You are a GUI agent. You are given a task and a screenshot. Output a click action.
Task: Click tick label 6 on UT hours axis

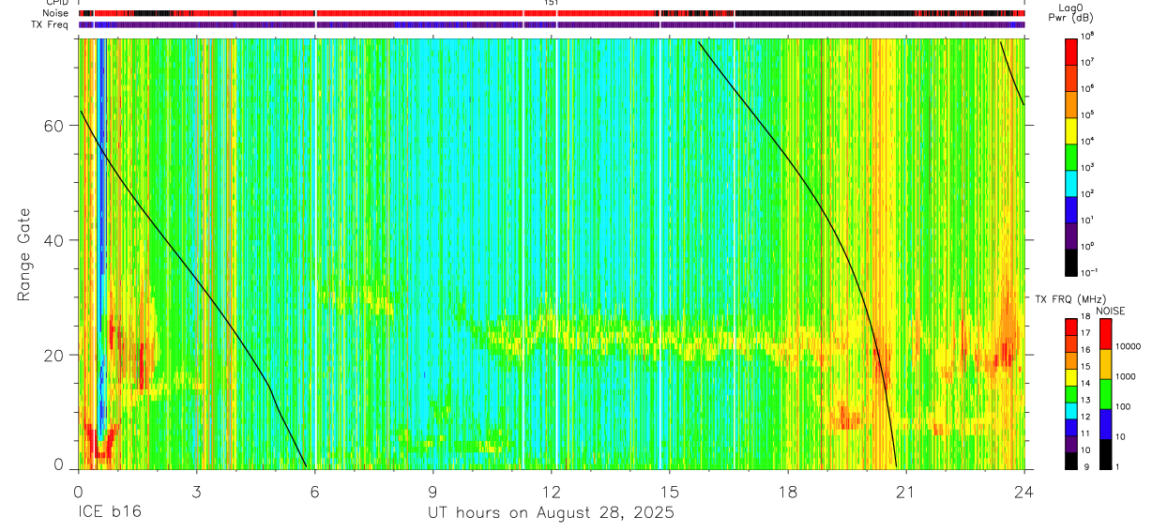point(314,491)
